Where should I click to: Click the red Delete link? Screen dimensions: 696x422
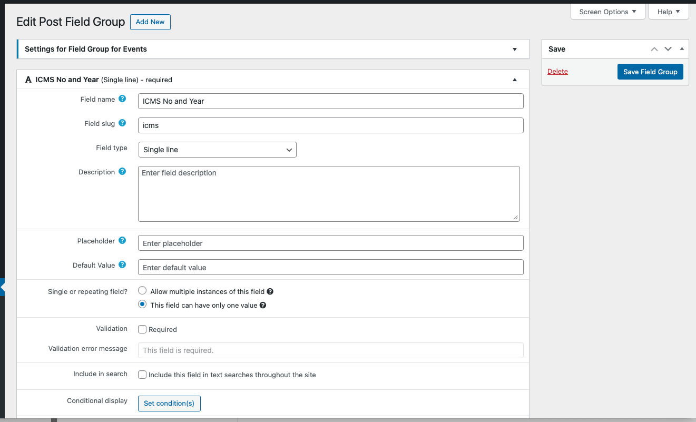[x=557, y=72]
